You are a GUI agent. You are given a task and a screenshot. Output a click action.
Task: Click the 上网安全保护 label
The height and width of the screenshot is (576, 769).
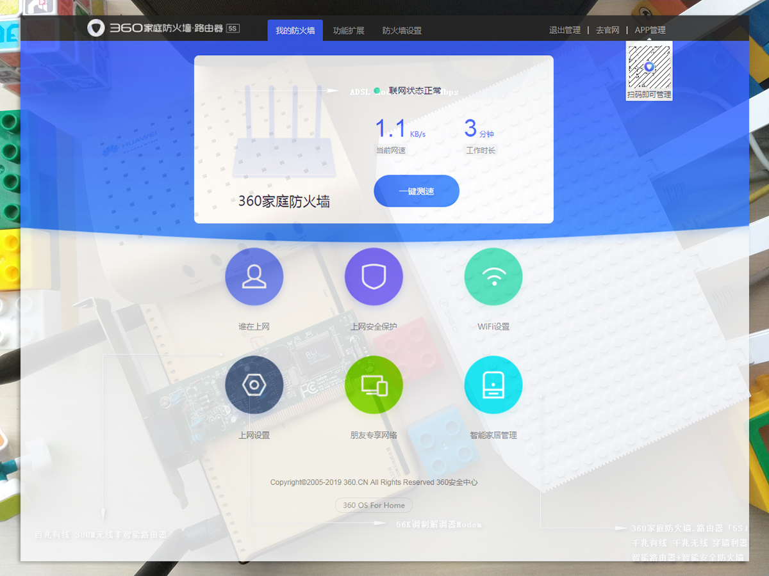(374, 326)
